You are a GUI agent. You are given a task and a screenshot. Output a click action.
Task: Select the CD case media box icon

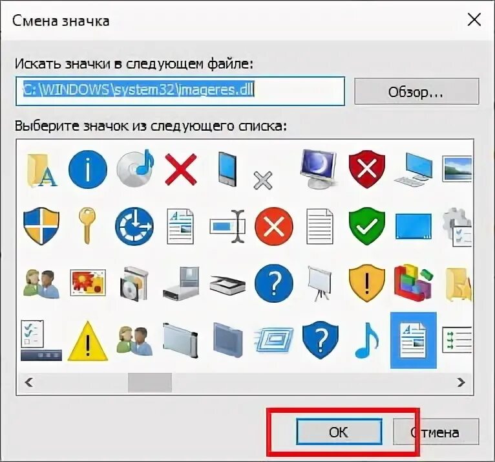click(134, 283)
